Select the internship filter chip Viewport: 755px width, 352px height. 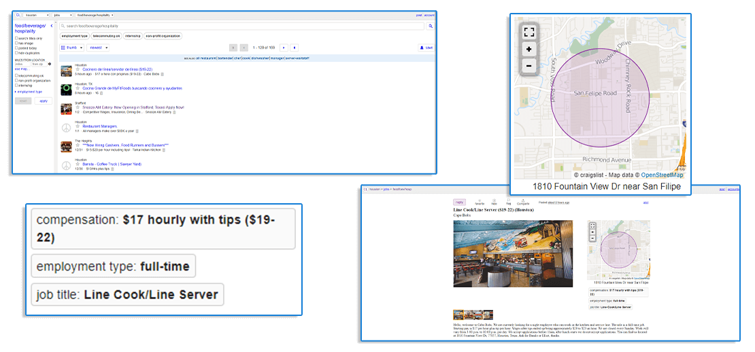[x=133, y=36]
